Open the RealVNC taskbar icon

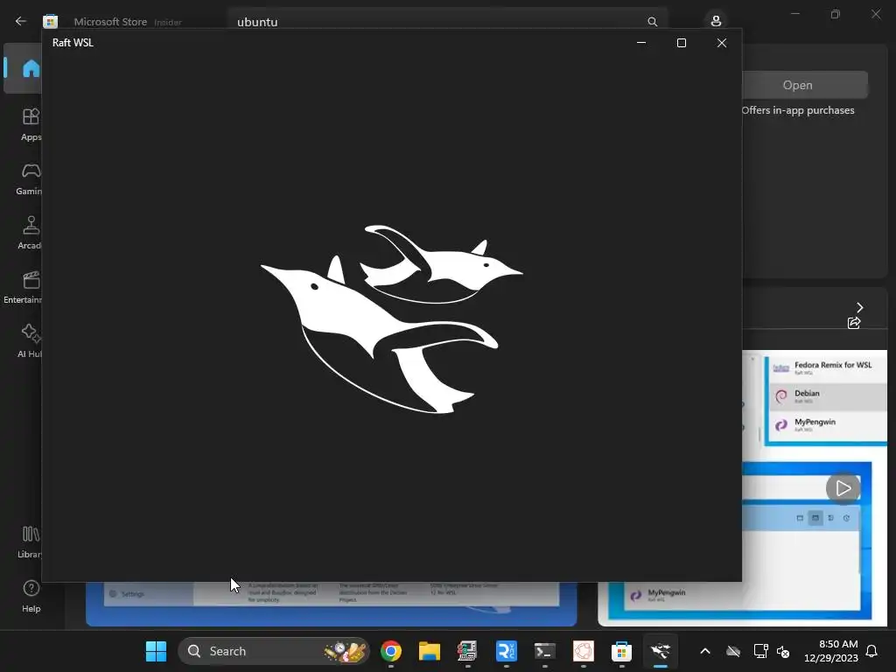click(x=507, y=651)
